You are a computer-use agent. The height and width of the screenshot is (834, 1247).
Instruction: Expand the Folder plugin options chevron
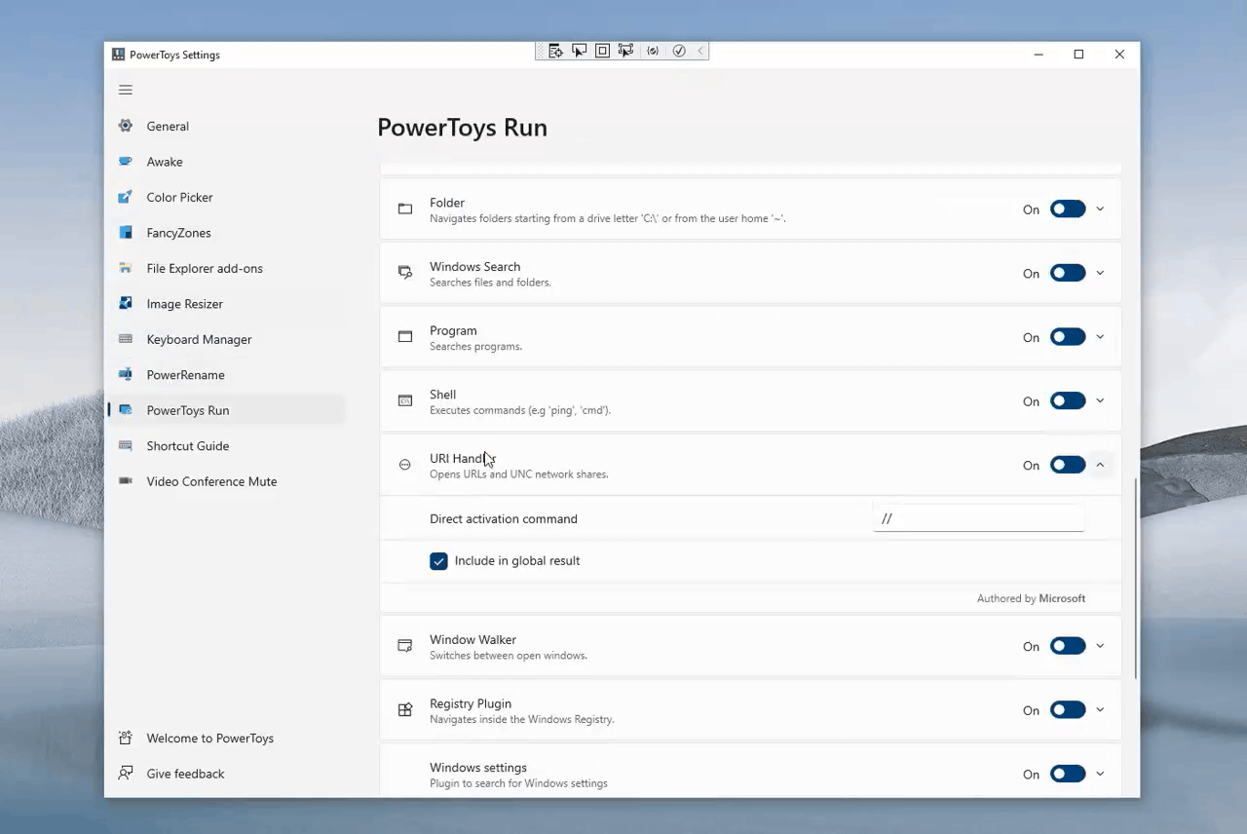pyautogui.click(x=1100, y=208)
